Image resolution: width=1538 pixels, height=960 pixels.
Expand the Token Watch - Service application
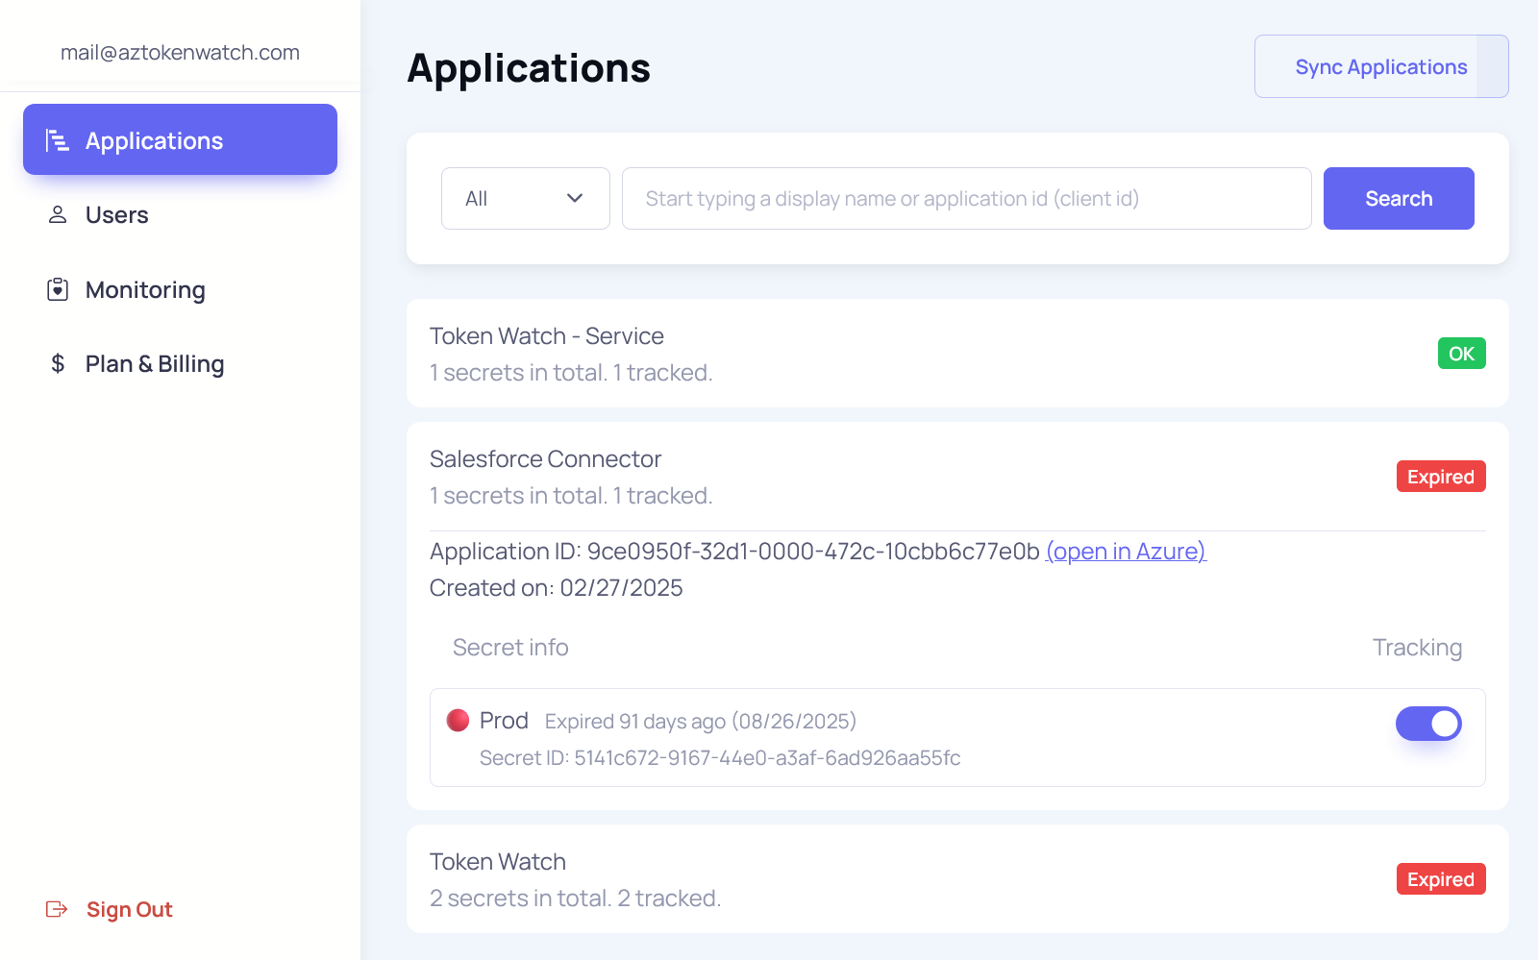coord(546,336)
